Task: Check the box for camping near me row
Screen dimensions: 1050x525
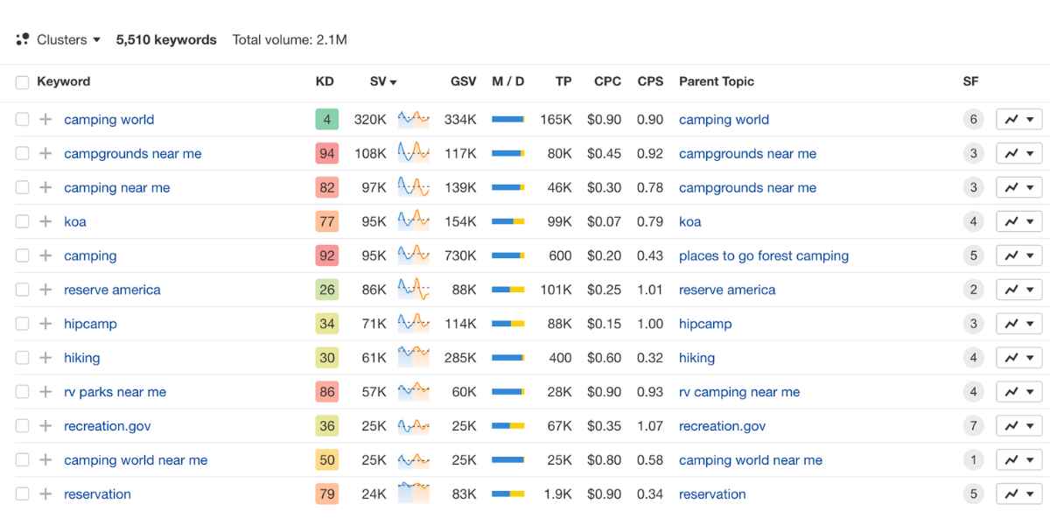Action: click(22, 188)
